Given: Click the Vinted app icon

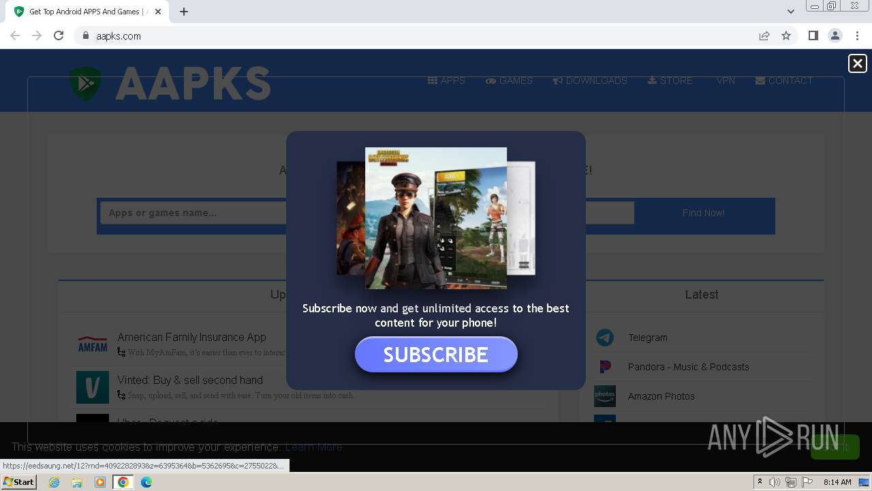Looking at the screenshot, I should point(93,387).
